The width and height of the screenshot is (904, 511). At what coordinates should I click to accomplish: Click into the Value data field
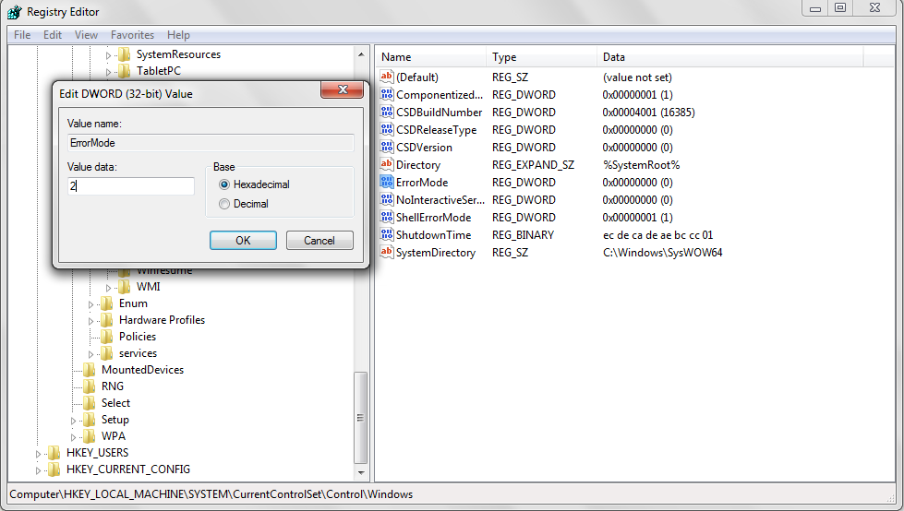click(131, 185)
